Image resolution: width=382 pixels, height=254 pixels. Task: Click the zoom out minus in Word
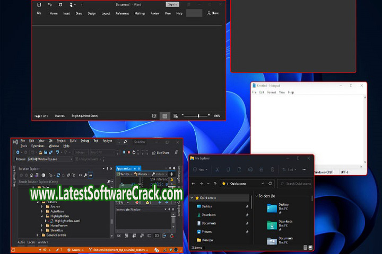point(183,115)
